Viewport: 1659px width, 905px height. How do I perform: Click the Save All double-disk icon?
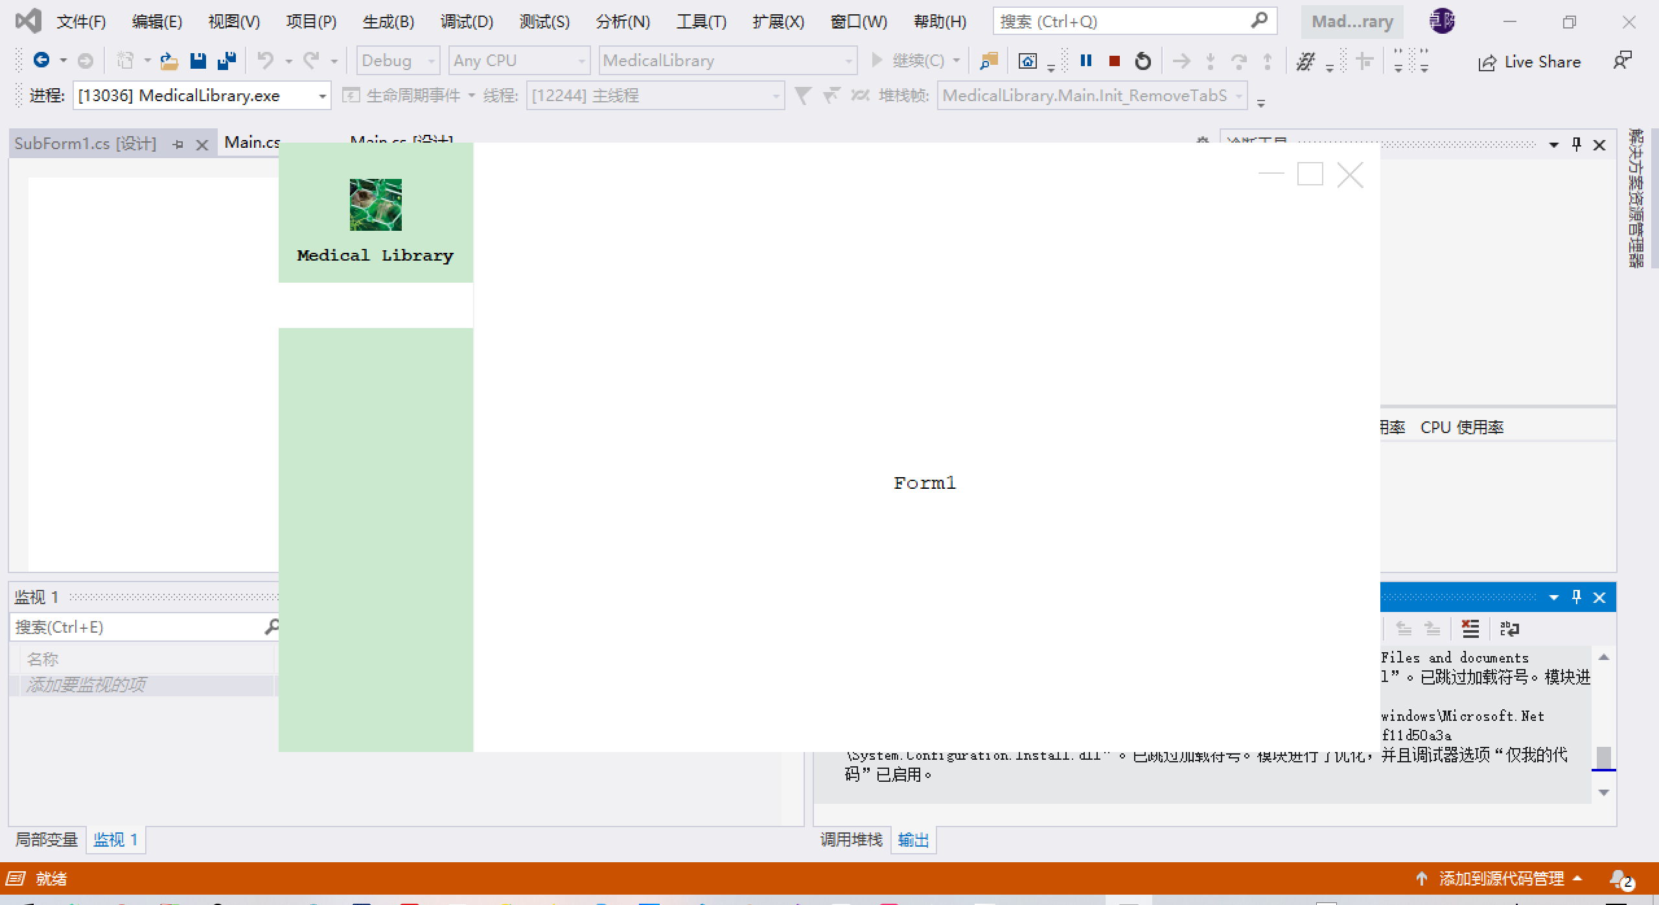(227, 61)
